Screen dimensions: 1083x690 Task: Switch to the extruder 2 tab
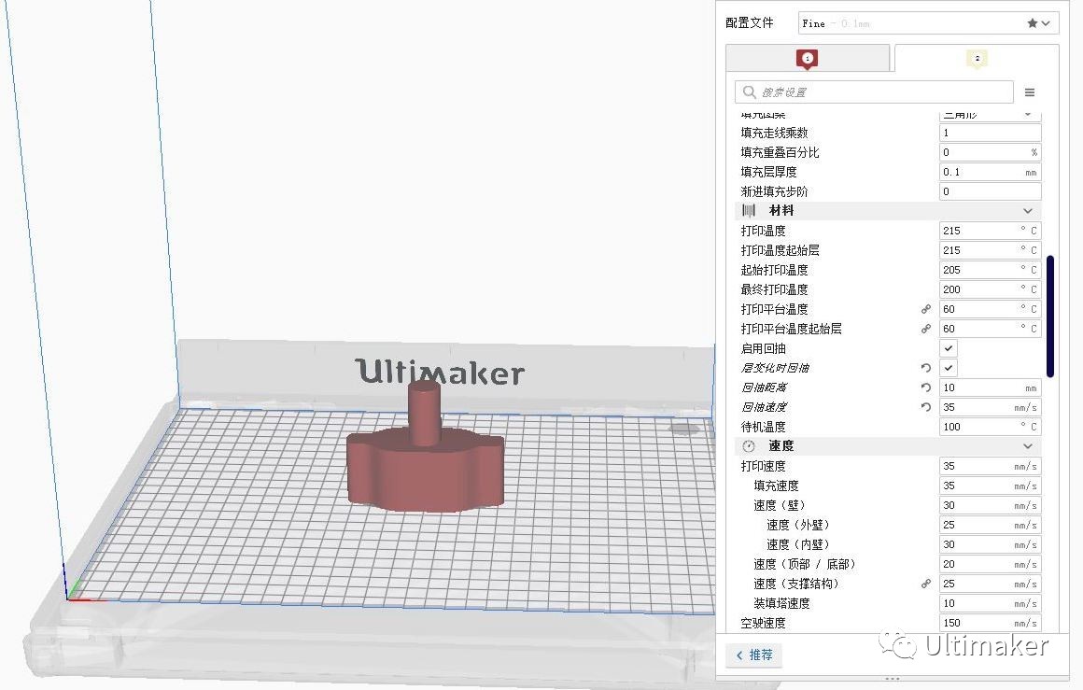coord(977,59)
